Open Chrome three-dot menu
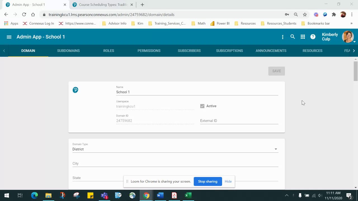Image resolution: width=358 pixels, height=201 pixels. (352, 15)
